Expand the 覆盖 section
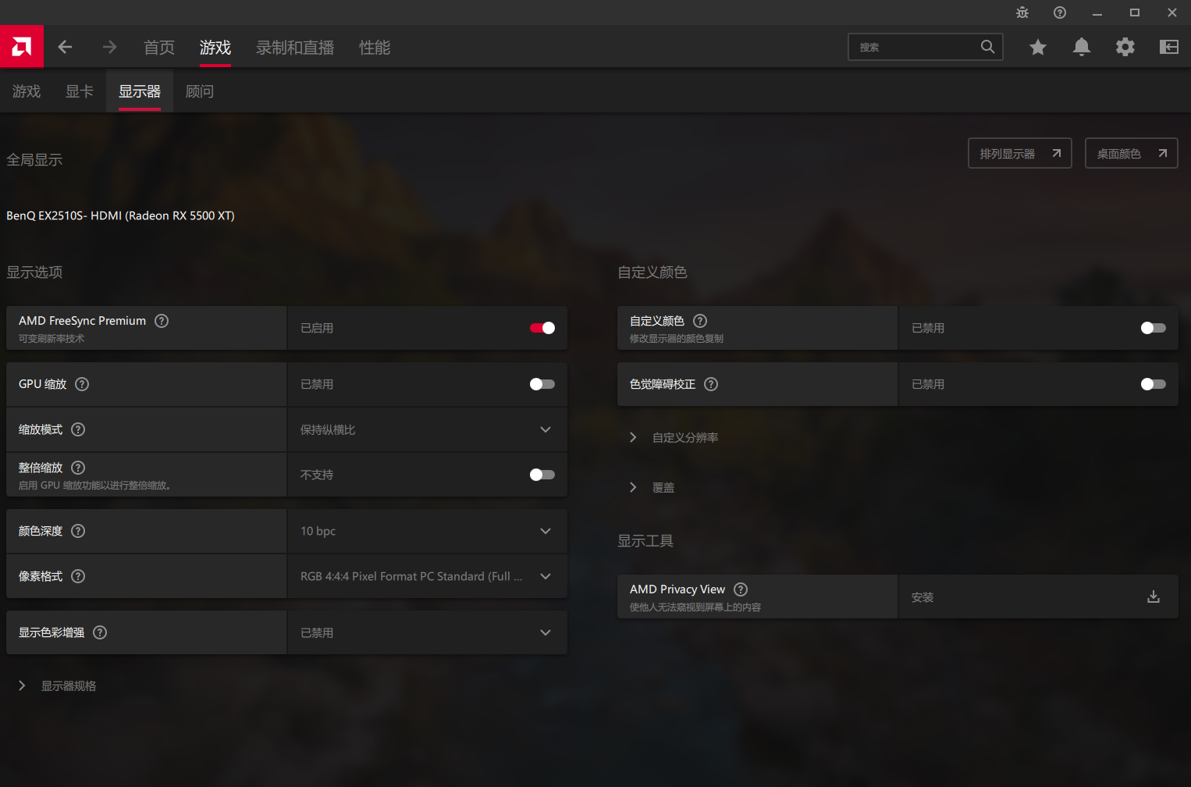 coord(652,487)
